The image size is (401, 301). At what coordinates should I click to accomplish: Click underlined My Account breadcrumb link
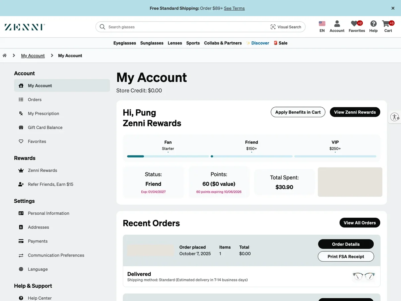33,56
